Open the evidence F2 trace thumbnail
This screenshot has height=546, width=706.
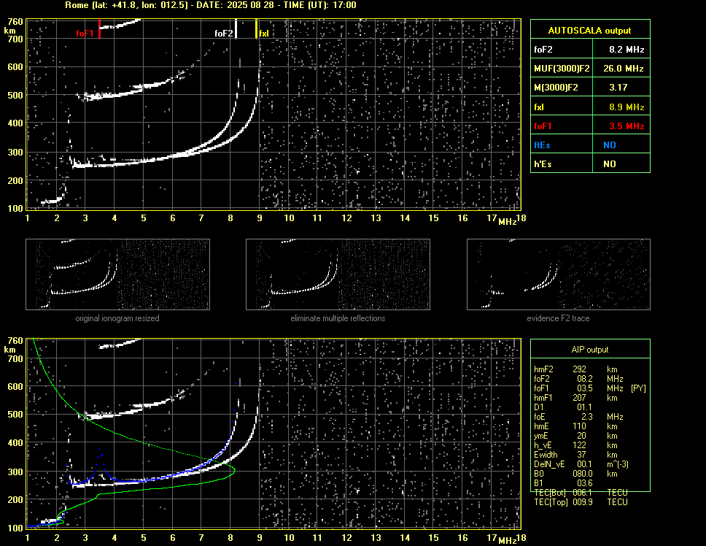(x=559, y=274)
